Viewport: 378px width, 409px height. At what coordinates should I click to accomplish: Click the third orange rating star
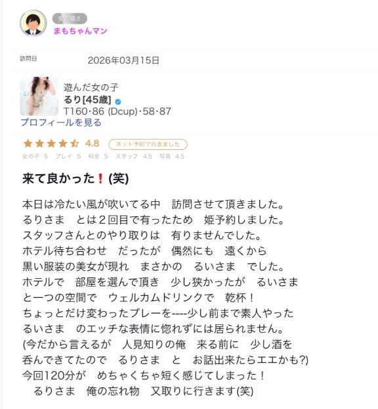click(51, 143)
